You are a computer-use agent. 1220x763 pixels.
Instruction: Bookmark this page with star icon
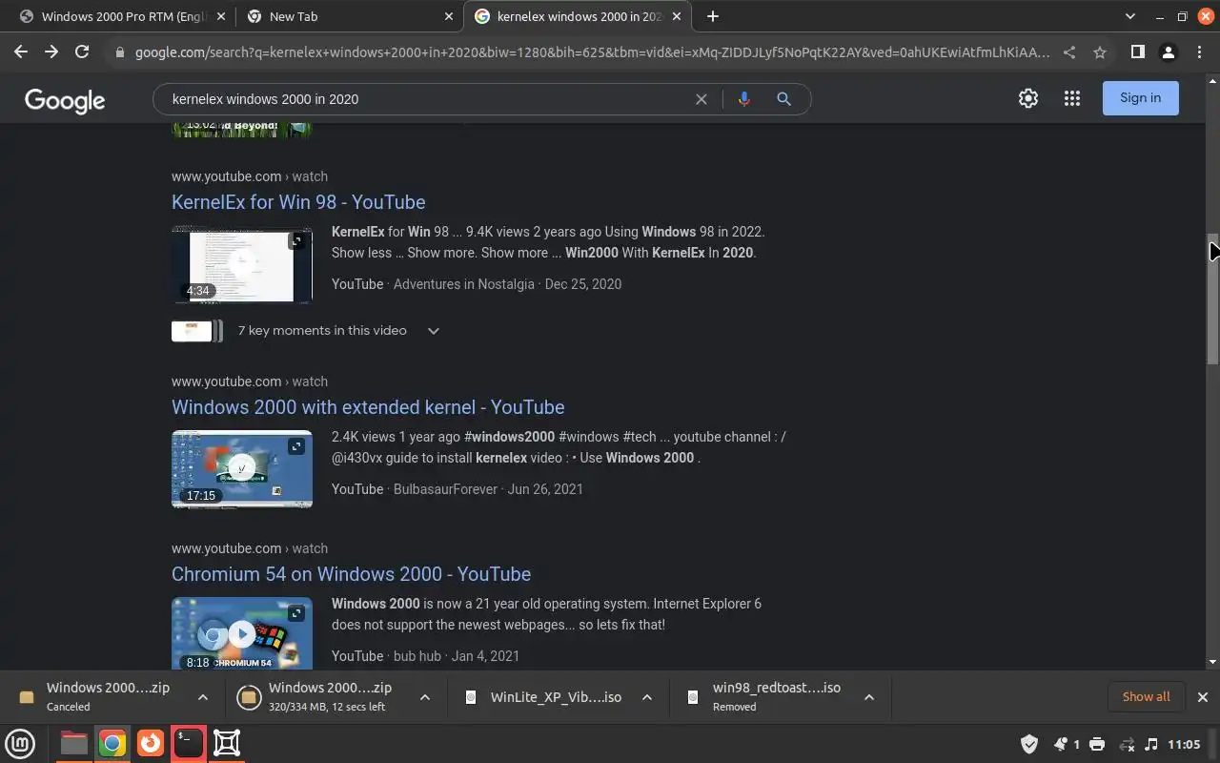click(1100, 52)
